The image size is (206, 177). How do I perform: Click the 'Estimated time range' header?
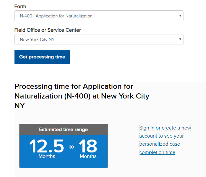click(x=63, y=130)
